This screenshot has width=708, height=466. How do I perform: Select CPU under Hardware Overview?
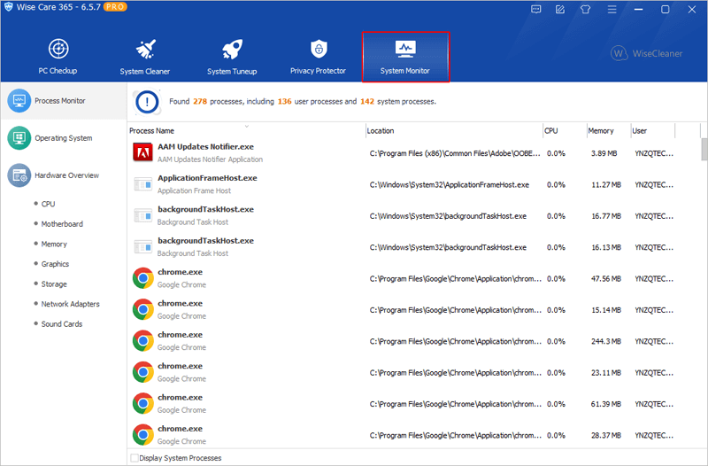tap(48, 204)
